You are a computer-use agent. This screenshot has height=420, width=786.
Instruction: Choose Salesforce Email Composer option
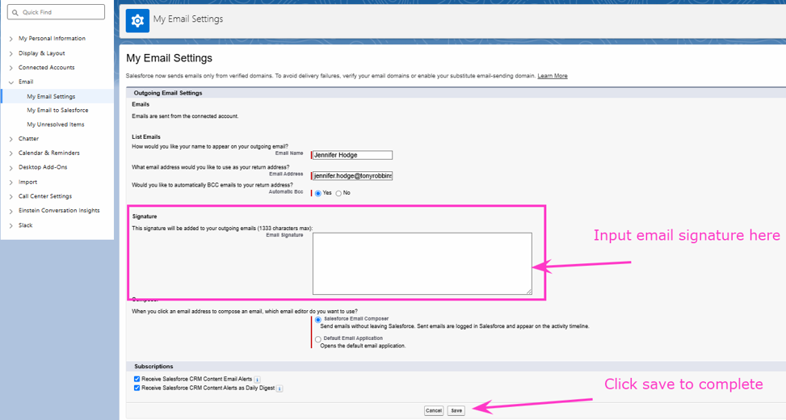[318, 320]
